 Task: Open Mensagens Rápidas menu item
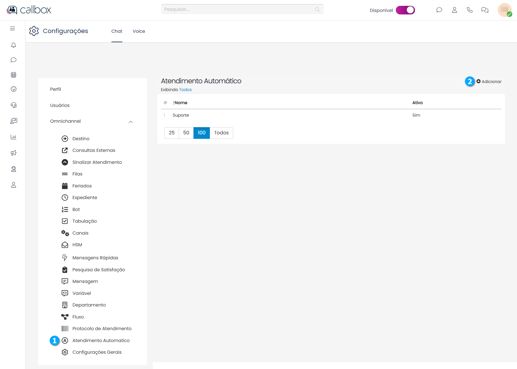click(95, 258)
